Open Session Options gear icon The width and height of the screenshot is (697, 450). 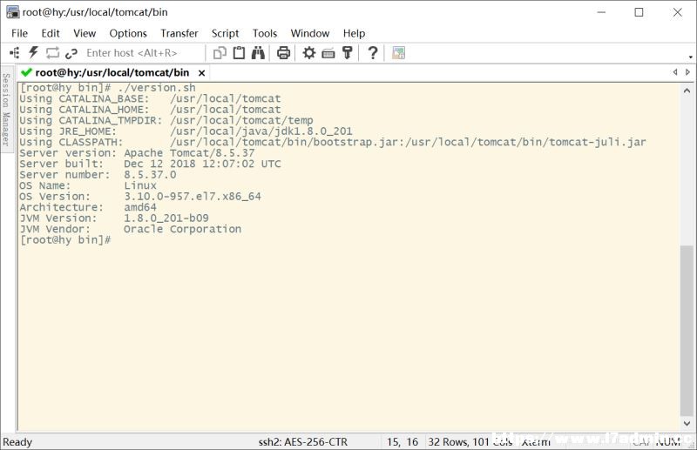[309, 53]
